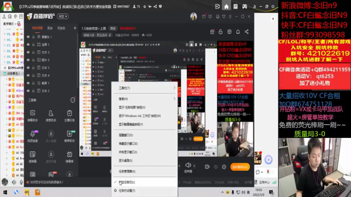Open chat bubble dropdown arrow

[261, 172]
